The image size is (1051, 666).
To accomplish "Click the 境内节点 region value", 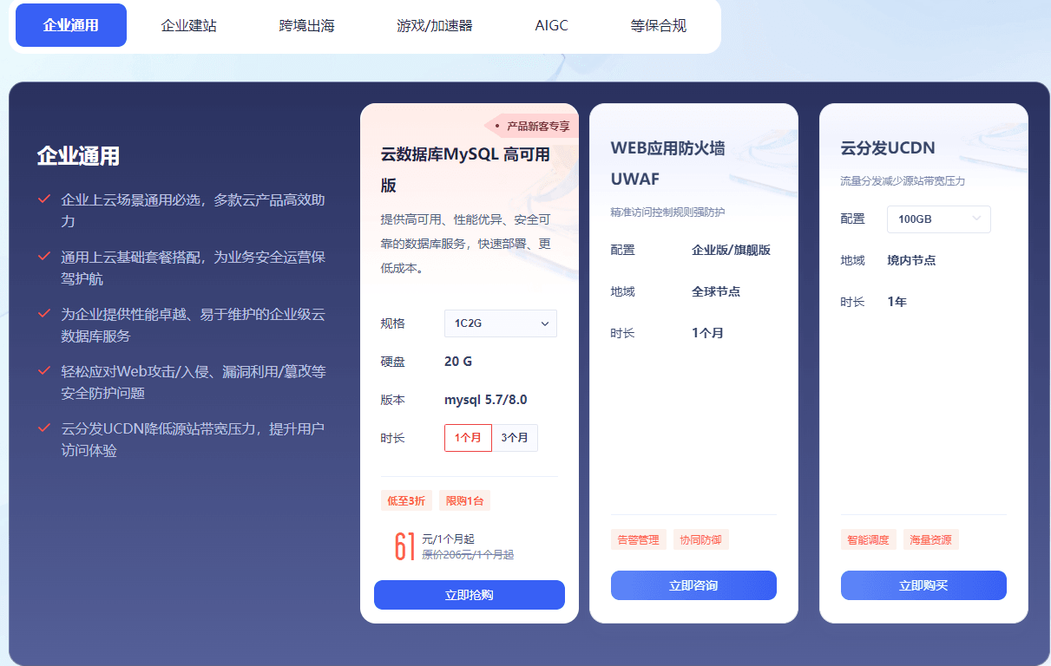I will (911, 260).
